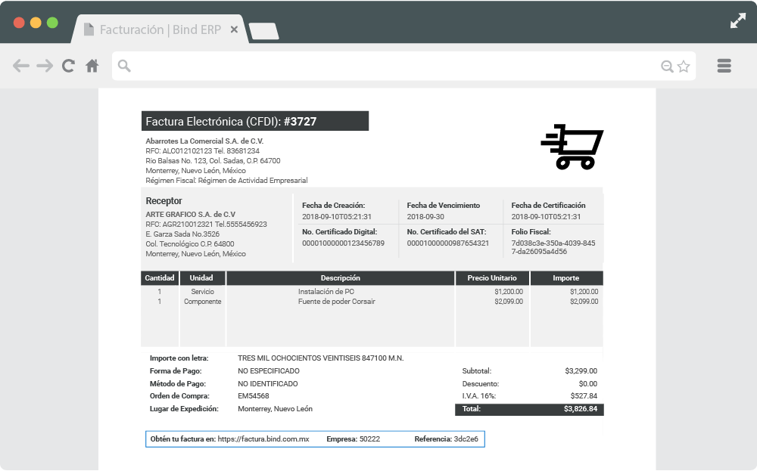Image resolution: width=757 pixels, height=471 pixels.
Task: Close the Facturación Bind ERP tab
Action: pos(234,29)
